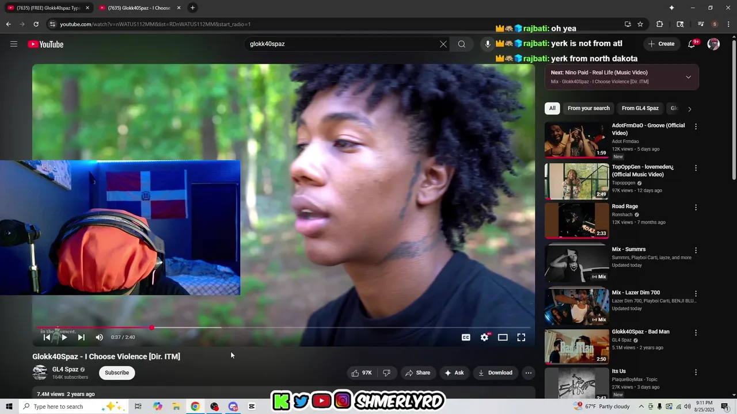Image resolution: width=737 pixels, height=414 pixels.
Task: Open browser extensions puzzle icon
Action: click(660, 24)
